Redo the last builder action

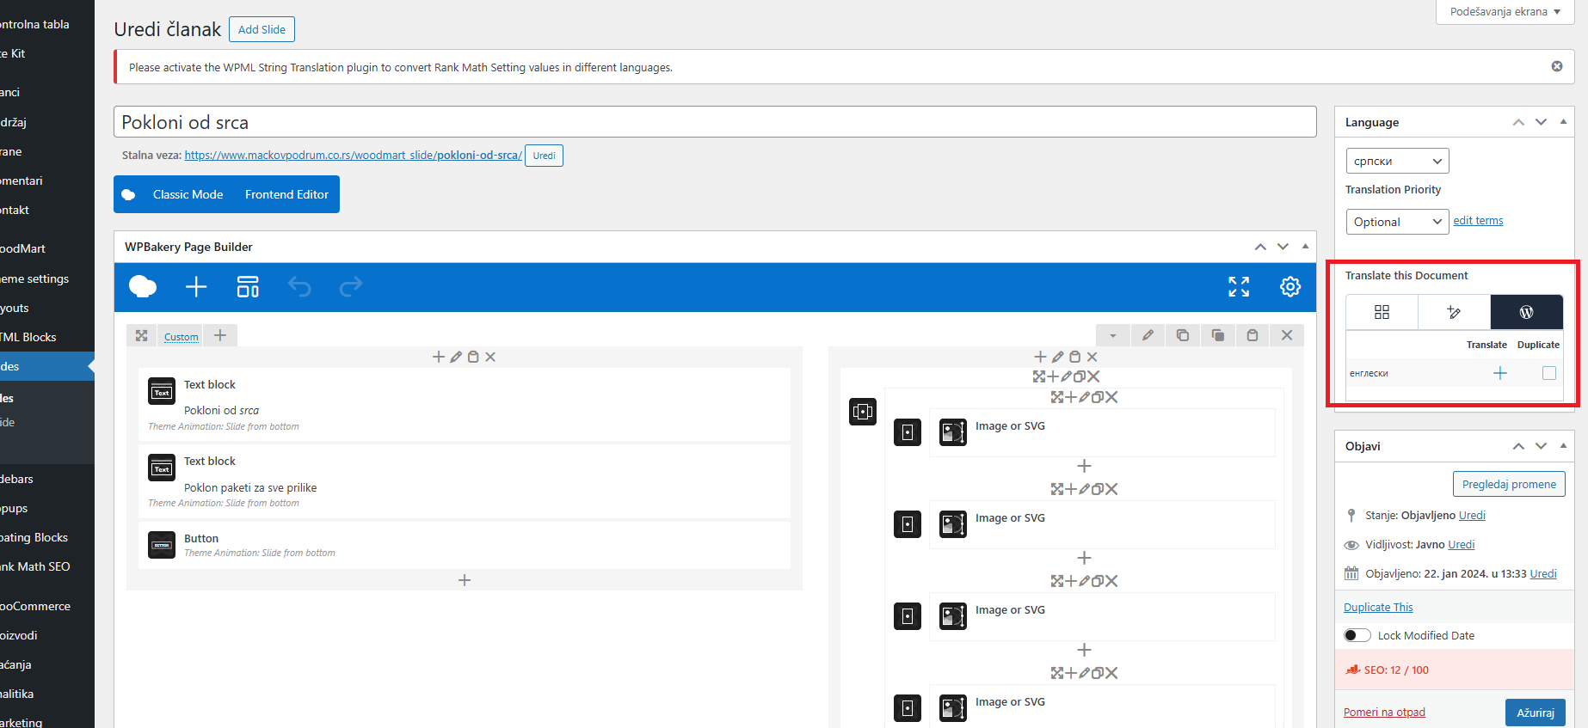(x=351, y=286)
